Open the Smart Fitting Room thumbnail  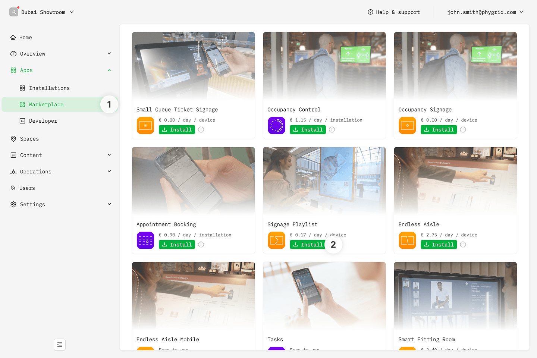(455, 295)
